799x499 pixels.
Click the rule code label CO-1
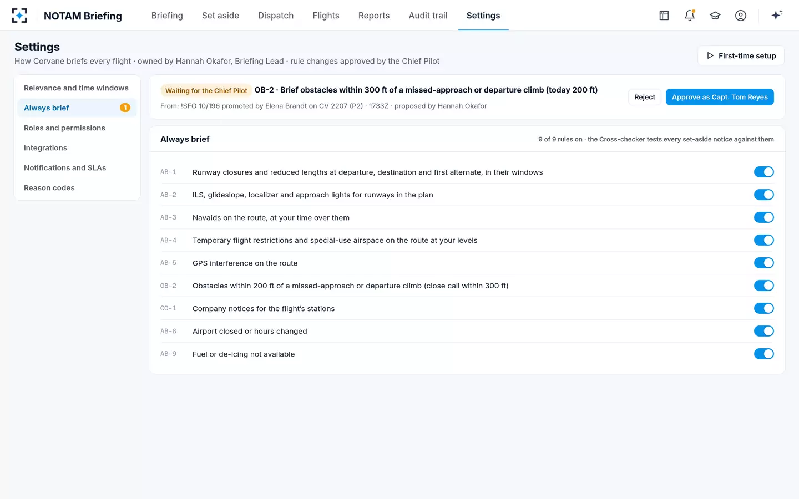click(x=168, y=308)
